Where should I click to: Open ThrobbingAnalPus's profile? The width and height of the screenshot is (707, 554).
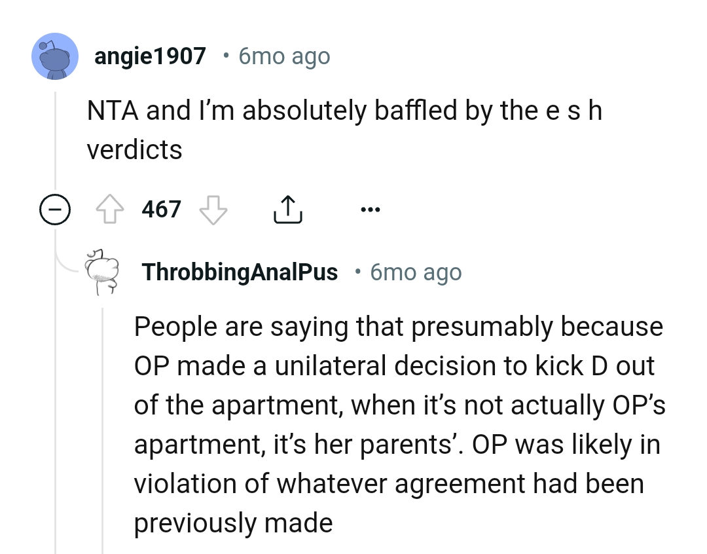click(238, 272)
